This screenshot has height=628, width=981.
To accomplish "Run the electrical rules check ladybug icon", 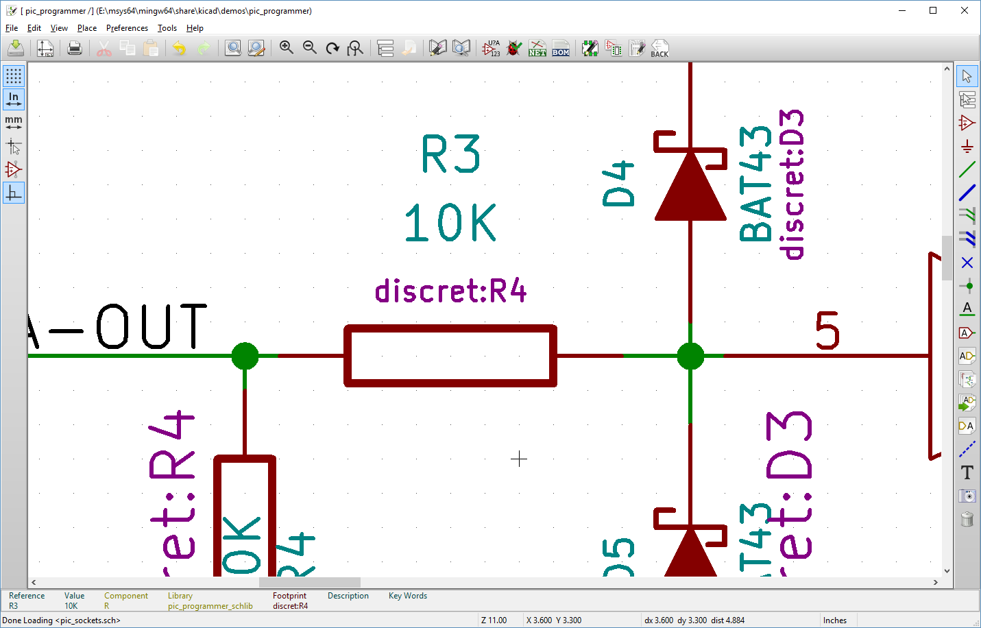I will [514, 48].
